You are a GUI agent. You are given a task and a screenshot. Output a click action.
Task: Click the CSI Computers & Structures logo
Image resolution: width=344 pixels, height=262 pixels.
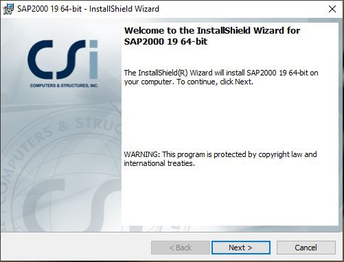[63, 64]
